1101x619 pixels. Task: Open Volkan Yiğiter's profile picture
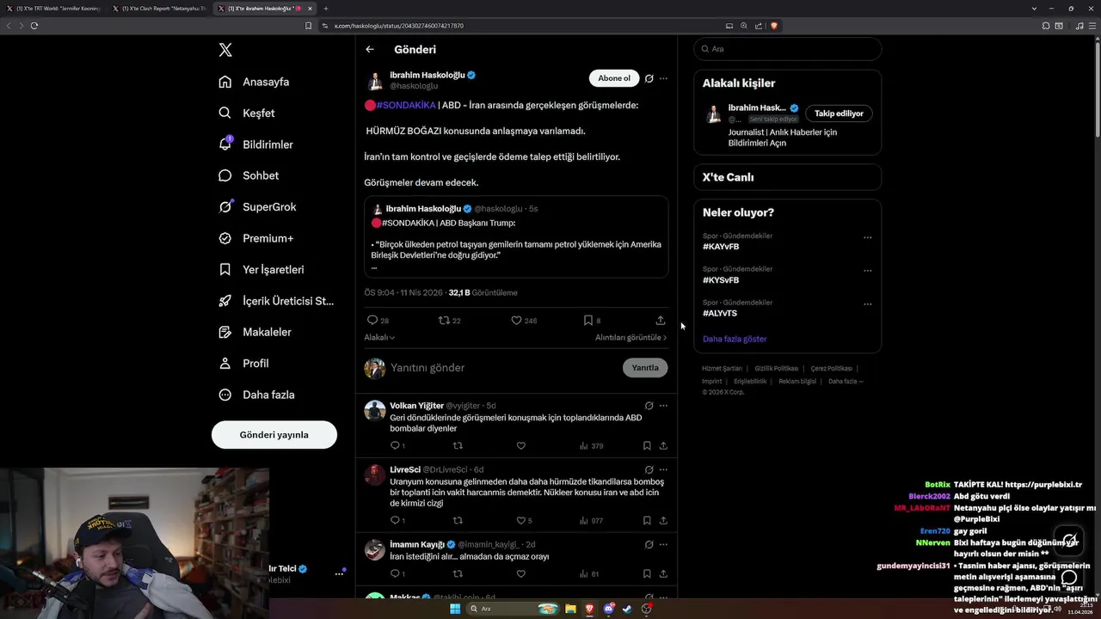(375, 410)
